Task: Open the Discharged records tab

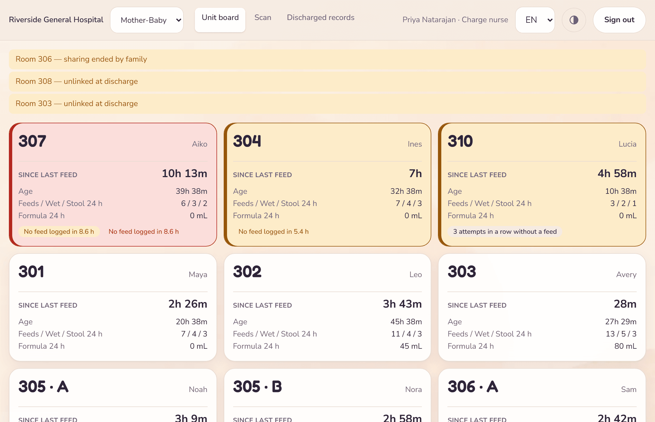Action: [321, 17]
